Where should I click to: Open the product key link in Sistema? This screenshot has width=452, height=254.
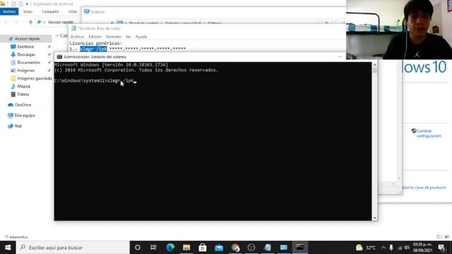click(x=424, y=188)
